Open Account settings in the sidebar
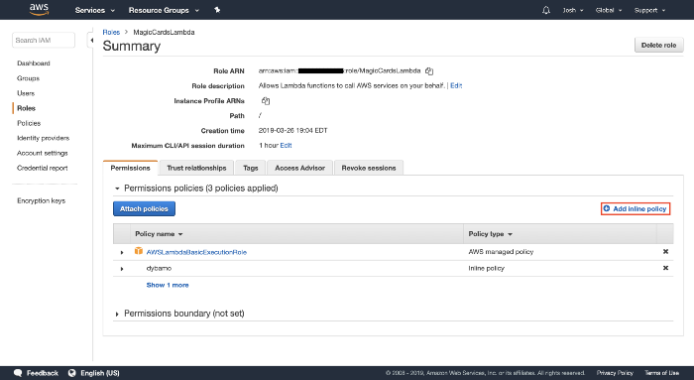 point(43,153)
